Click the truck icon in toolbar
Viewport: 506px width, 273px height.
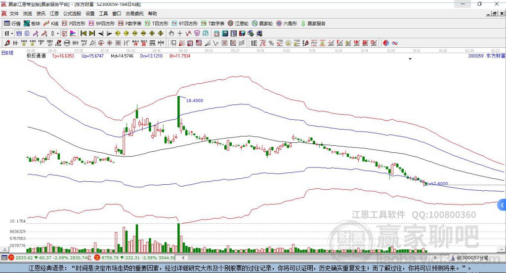[x=259, y=34]
